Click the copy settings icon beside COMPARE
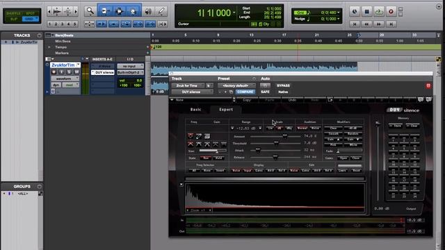 [x=231, y=92]
